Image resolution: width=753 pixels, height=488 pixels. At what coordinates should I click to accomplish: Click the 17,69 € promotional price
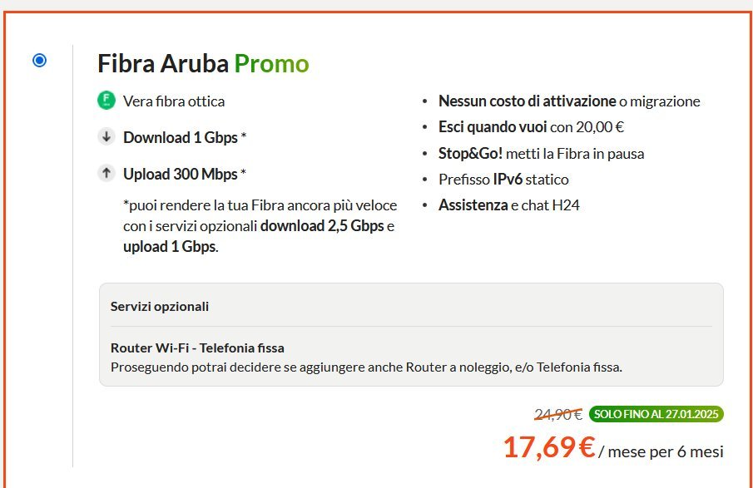coord(549,447)
